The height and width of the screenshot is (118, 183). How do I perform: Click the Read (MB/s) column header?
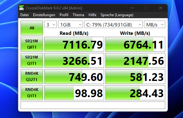74,33
